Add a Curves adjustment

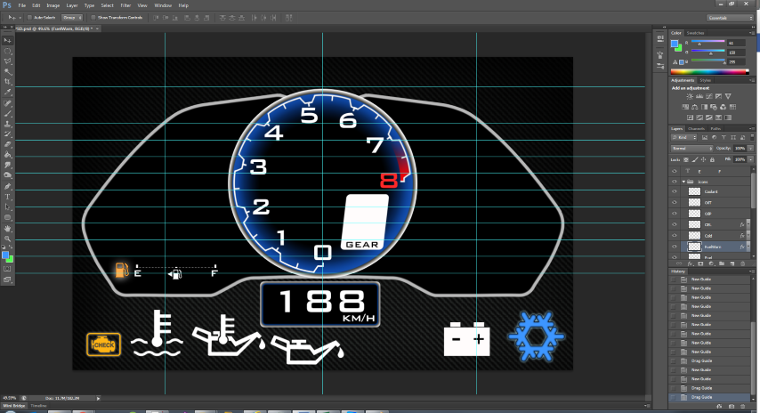pyautogui.click(x=709, y=96)
